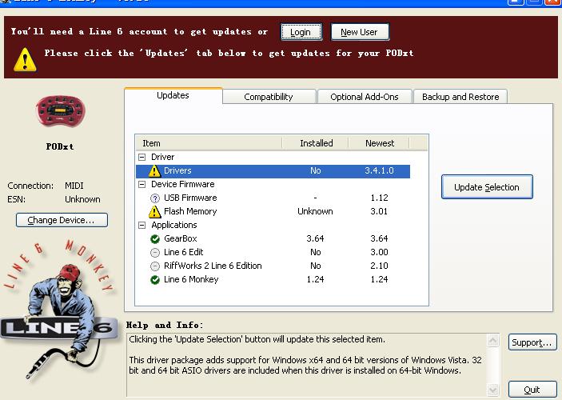Click the Login button

[301, 32]
